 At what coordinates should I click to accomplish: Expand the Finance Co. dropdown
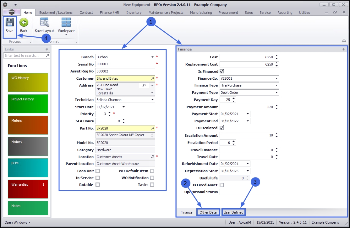point(276,78)
